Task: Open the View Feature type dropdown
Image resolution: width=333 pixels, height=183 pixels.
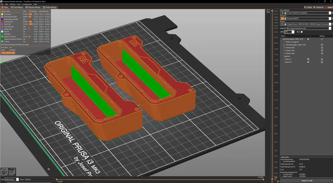Action: click(17, 179)
